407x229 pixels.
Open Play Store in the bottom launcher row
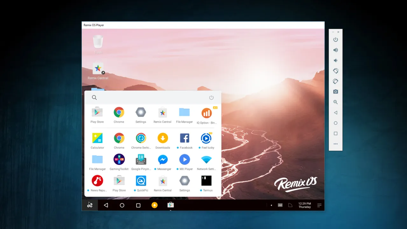tap(119, 181)
